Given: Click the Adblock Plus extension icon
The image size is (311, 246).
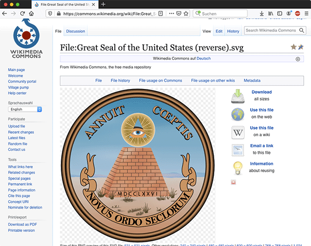Looking at the screenshot, I should click(x=297, y=14).
